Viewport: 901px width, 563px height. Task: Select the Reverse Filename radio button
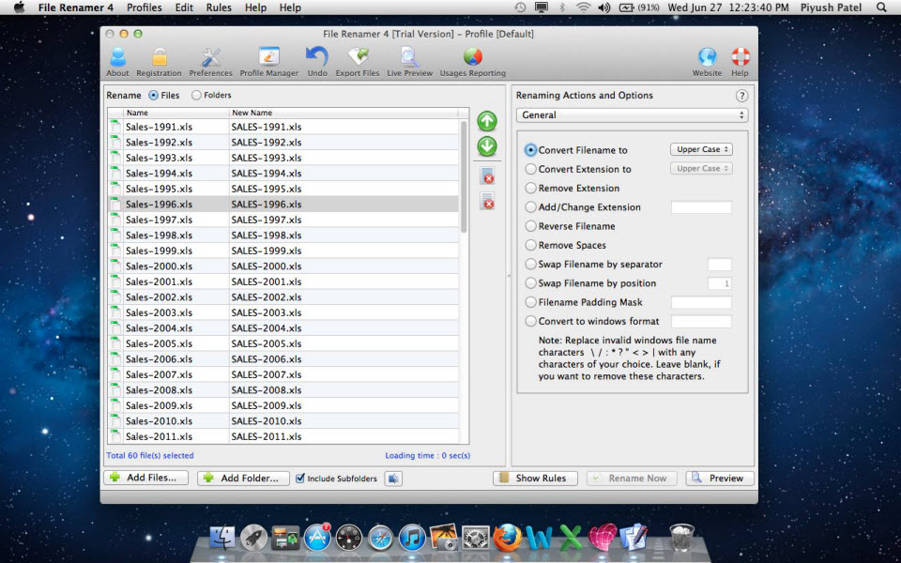pos(531,226)
